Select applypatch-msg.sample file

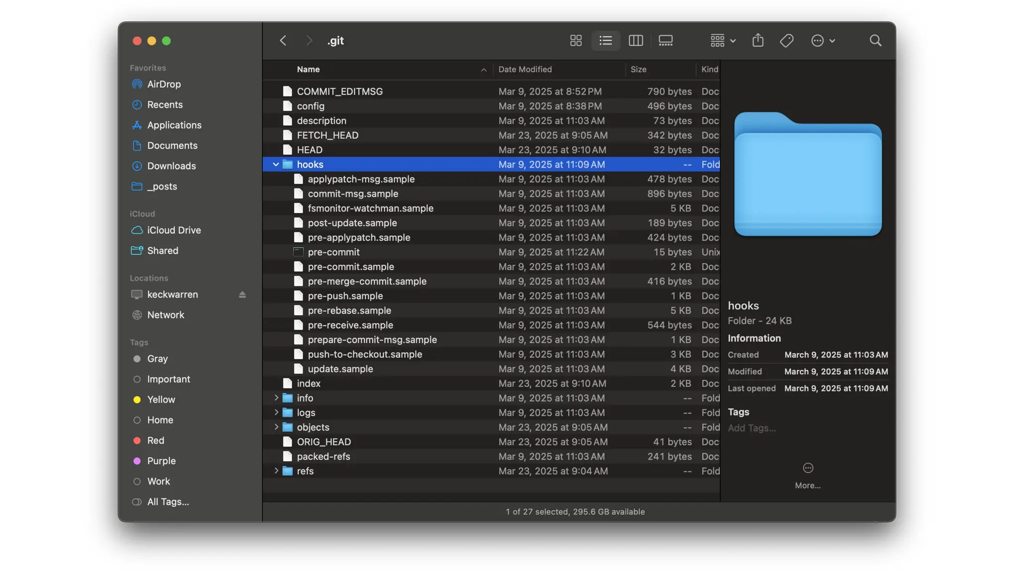pyautogui.click(x=491, y=179)
